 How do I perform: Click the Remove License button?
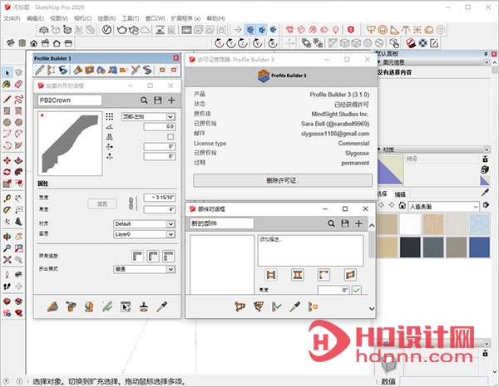[283, 180]
